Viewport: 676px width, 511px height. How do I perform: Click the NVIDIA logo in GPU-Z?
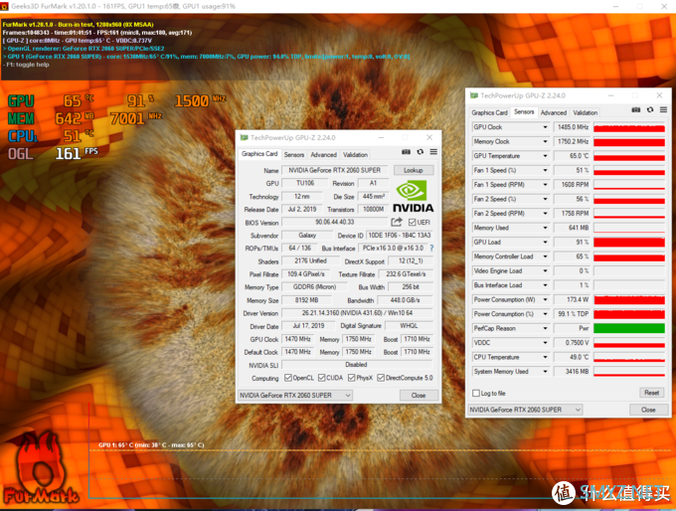click(x=413, y=196)
